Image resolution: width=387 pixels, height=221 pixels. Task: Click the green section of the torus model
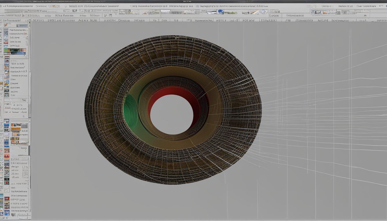pyautogui.click(x=130, y=112)
